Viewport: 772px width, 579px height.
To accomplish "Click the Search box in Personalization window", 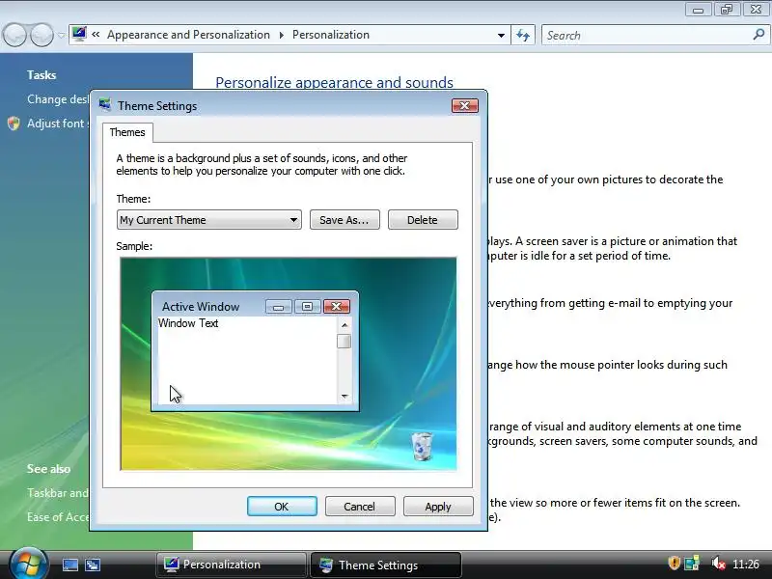I will [x=648, y=35].
